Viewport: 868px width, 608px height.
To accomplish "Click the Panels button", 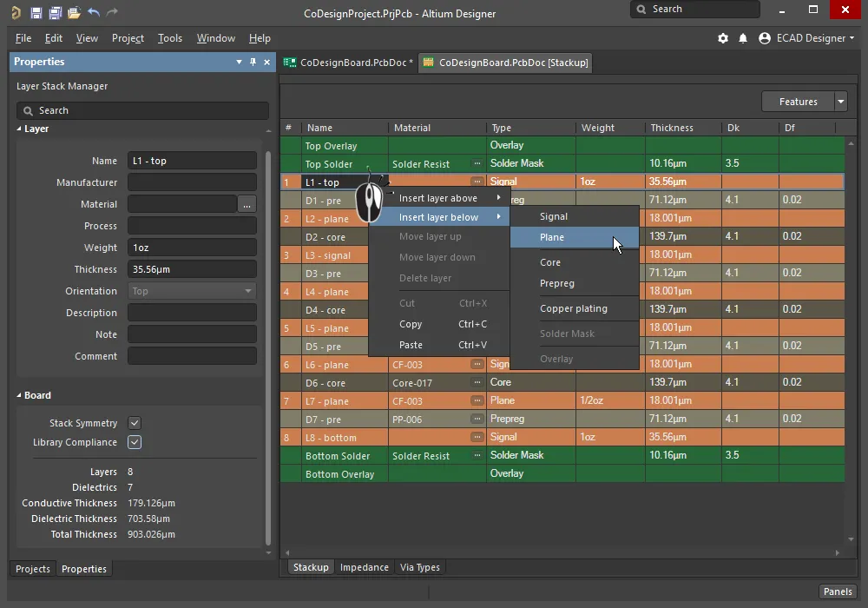I will coord(837,591).
